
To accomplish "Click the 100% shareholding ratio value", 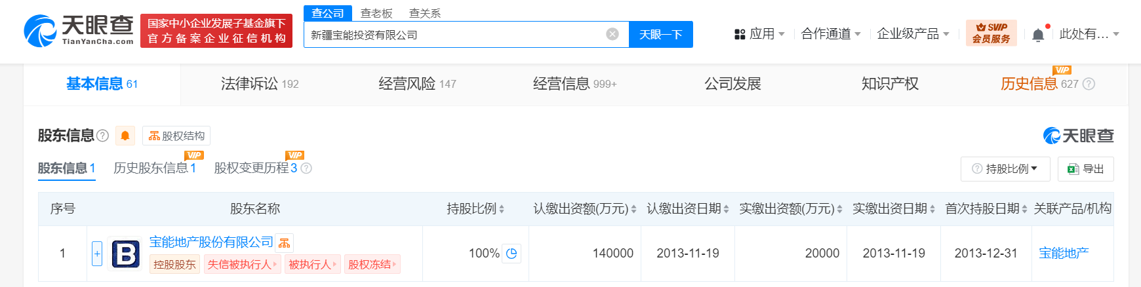I will pyautogui.click(x=484, y=253).
